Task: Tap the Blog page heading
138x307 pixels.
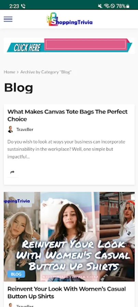Action: 19,88
